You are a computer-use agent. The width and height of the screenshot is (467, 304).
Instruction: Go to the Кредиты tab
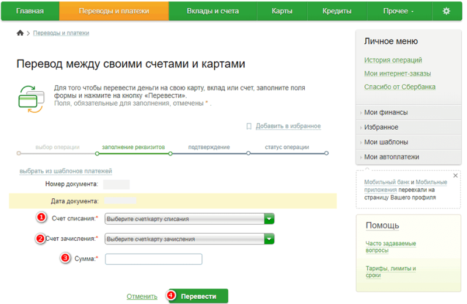pyautogui.click(x=337, y=11)
